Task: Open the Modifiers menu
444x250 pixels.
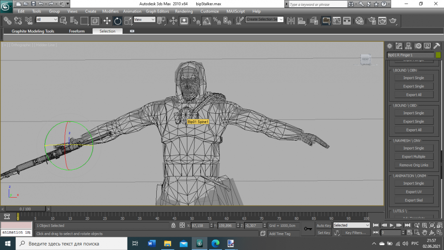Action: (x=111, y=12)
